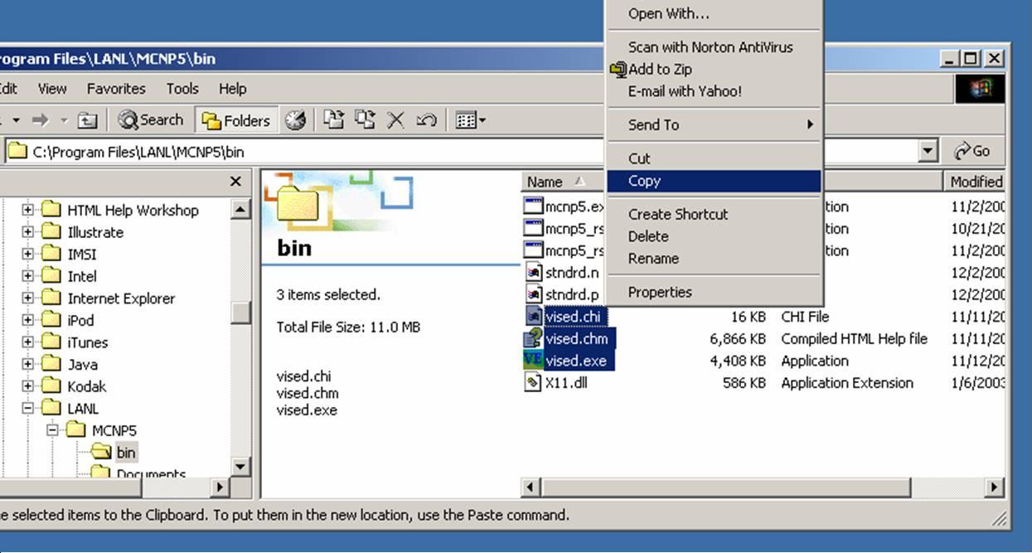Sort files by the Modified column header
Screen dimensions: 1032x553
(x=976, y=182)
